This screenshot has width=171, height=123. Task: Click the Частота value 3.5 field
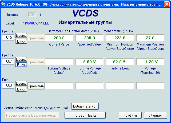click(32, 15)
